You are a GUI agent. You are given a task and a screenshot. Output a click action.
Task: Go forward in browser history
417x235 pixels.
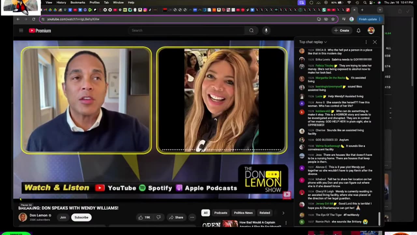26,19
